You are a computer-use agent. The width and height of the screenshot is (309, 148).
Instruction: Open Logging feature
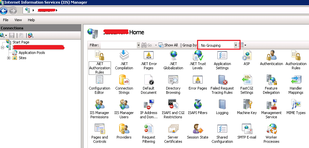(x=222, y=107)
